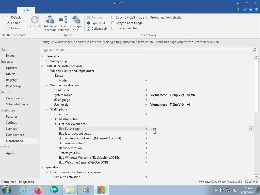
Task: Collapse the Shell options node
Action: (47, 109)
